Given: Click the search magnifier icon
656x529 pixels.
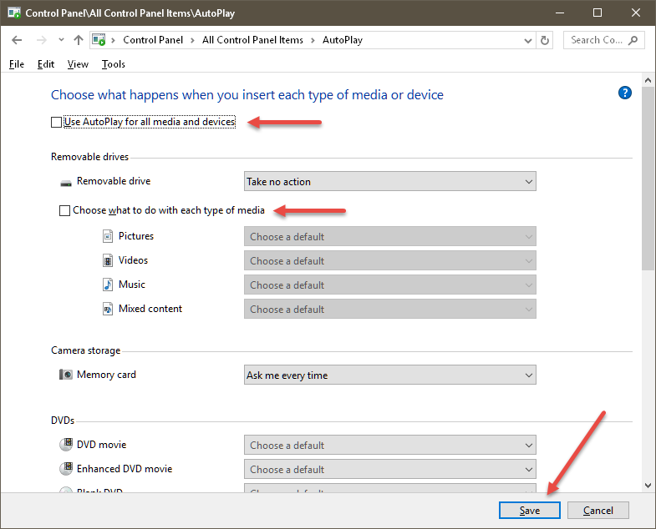Looking at the screenshot, I should pyautogui.click(x=633, y=40).
